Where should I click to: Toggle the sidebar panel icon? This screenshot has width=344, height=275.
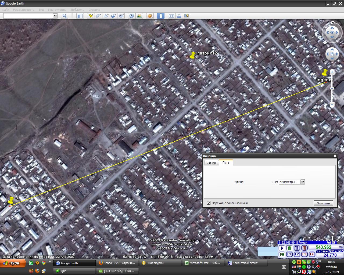80,16
